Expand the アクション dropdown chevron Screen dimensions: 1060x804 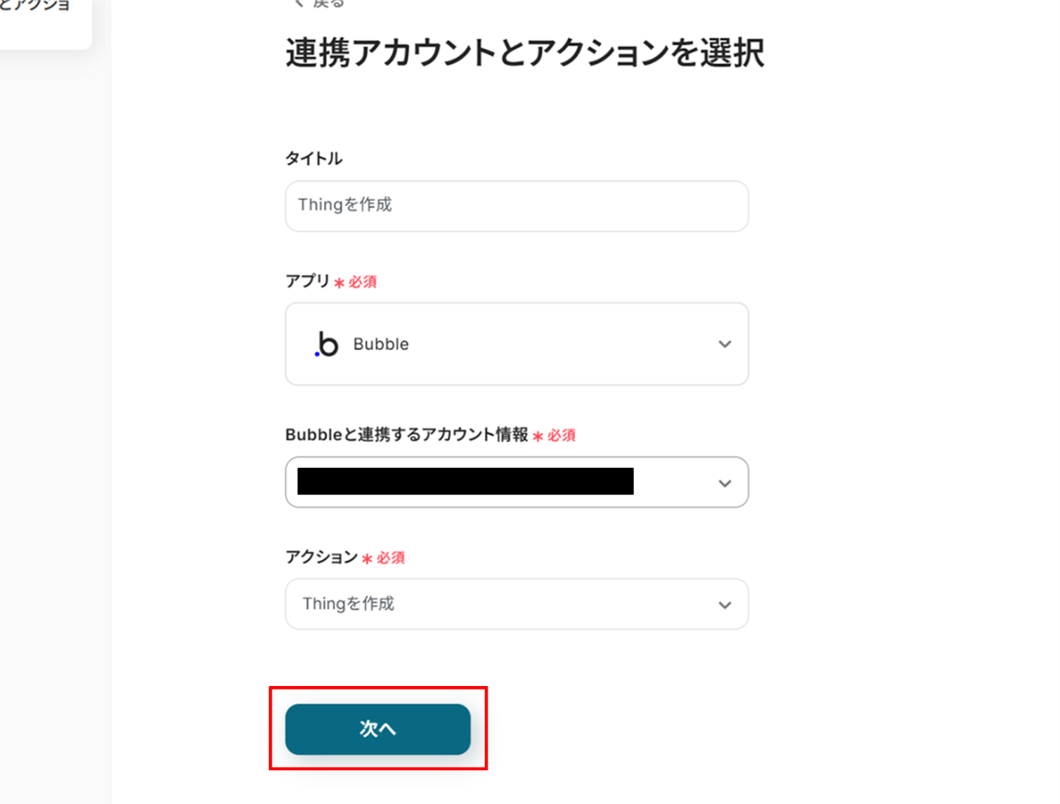pyautogui.click(x=725, y=604)
